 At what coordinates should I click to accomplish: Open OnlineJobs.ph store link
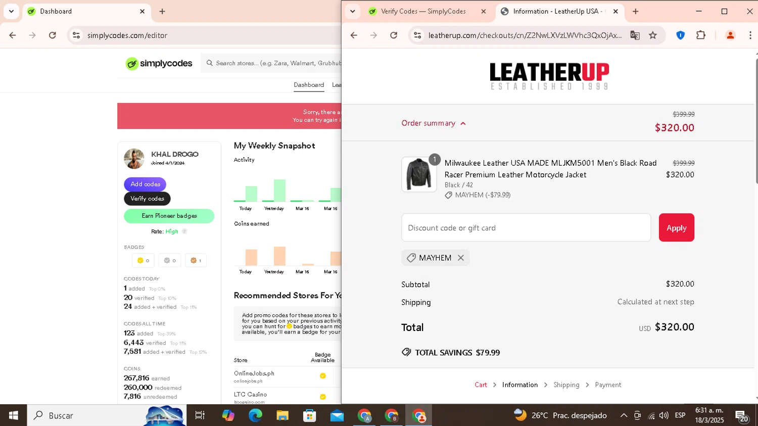(254, 373)
